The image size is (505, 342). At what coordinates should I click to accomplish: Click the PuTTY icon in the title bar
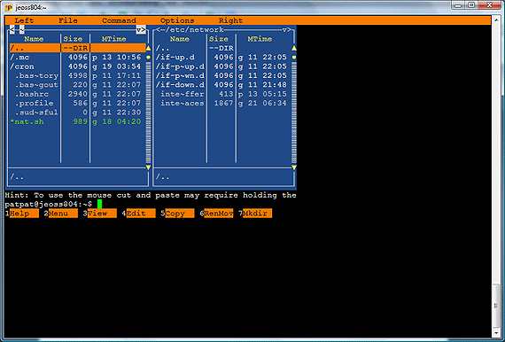[9, 7]
